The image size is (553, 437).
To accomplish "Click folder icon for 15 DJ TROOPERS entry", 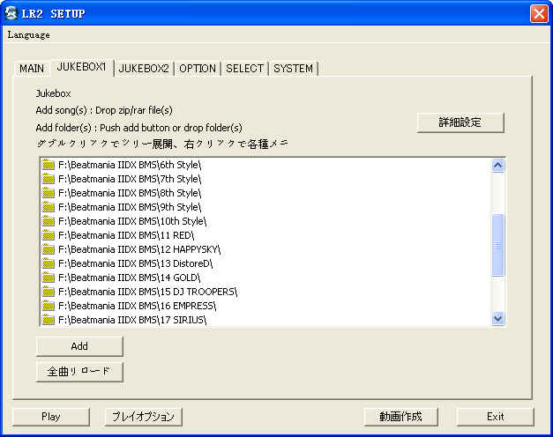I will pyautogui.click(x=48, y=292).
